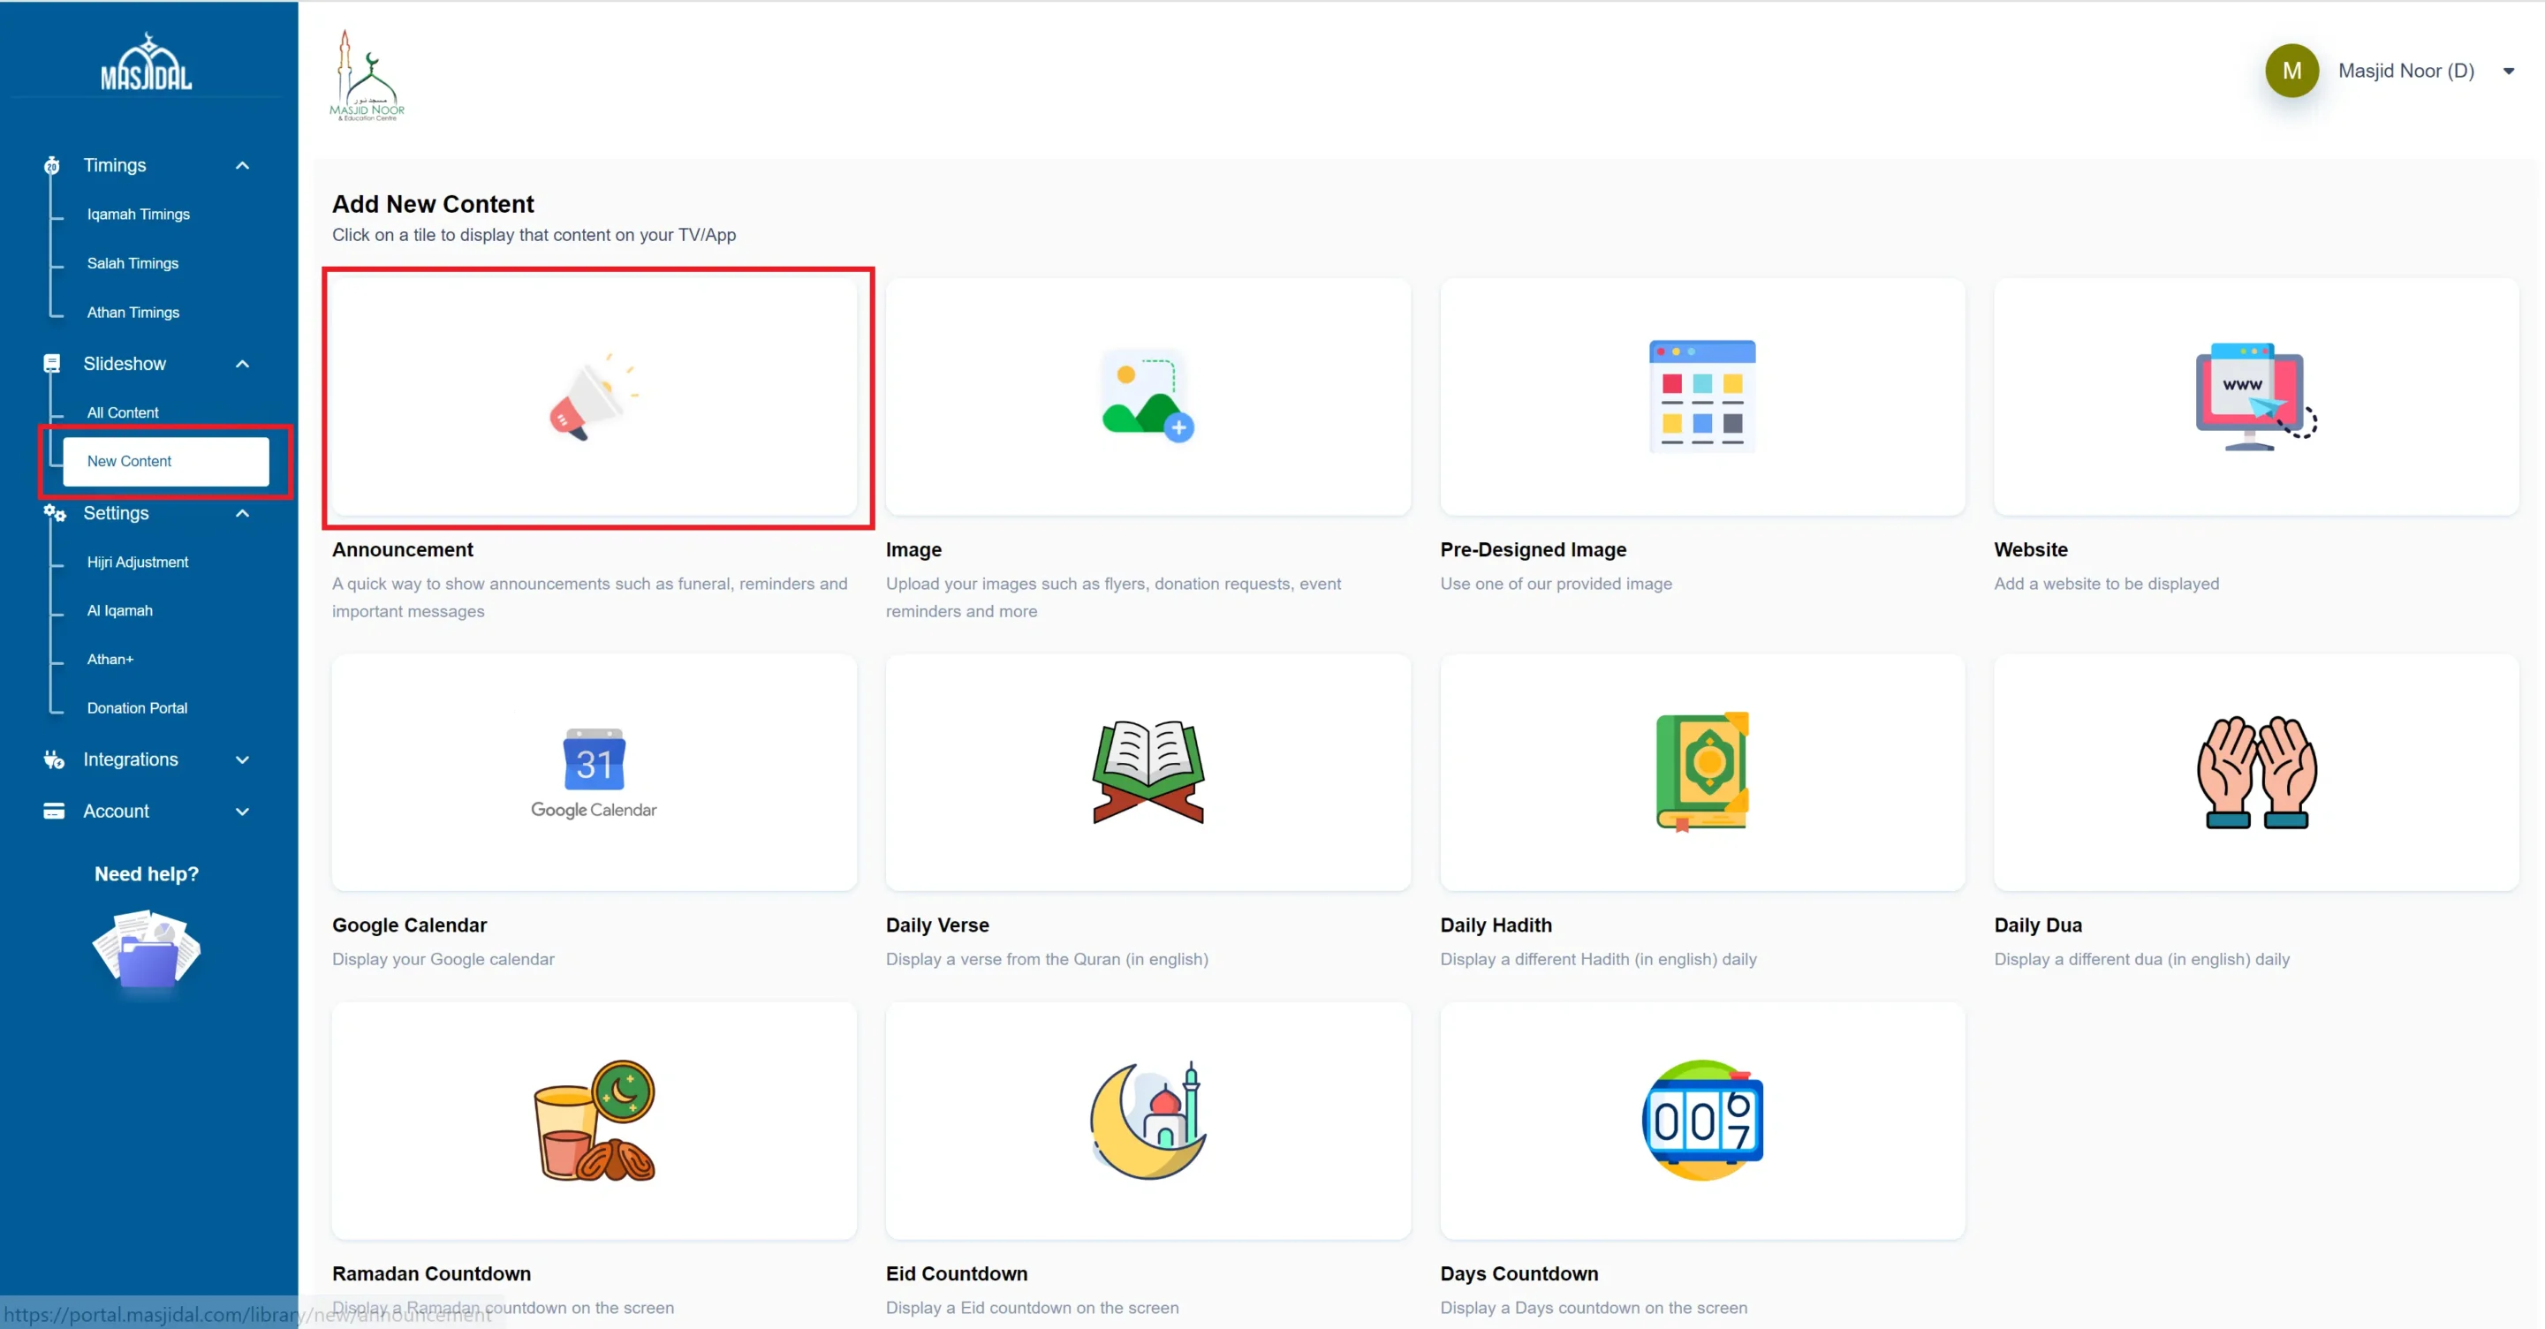Open the Website www monitor icon
2545x1329 pixels.
2255,396
